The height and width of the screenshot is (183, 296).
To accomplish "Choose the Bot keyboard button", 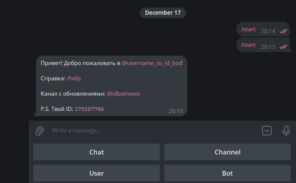I will 227,173.
